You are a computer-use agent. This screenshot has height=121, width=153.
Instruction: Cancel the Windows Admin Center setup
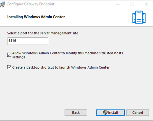(x=138, y=112)
